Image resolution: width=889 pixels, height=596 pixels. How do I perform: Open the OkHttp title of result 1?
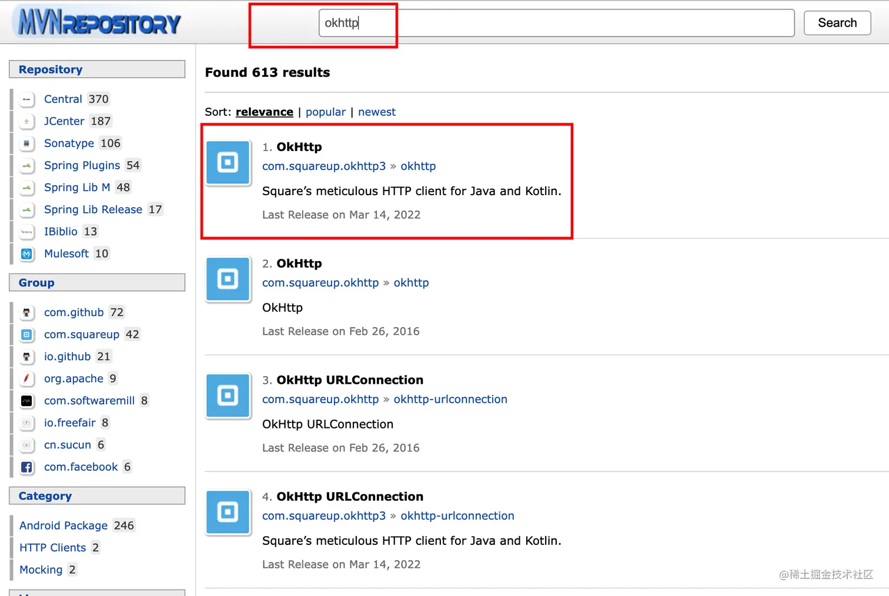(x=299, y=147)
